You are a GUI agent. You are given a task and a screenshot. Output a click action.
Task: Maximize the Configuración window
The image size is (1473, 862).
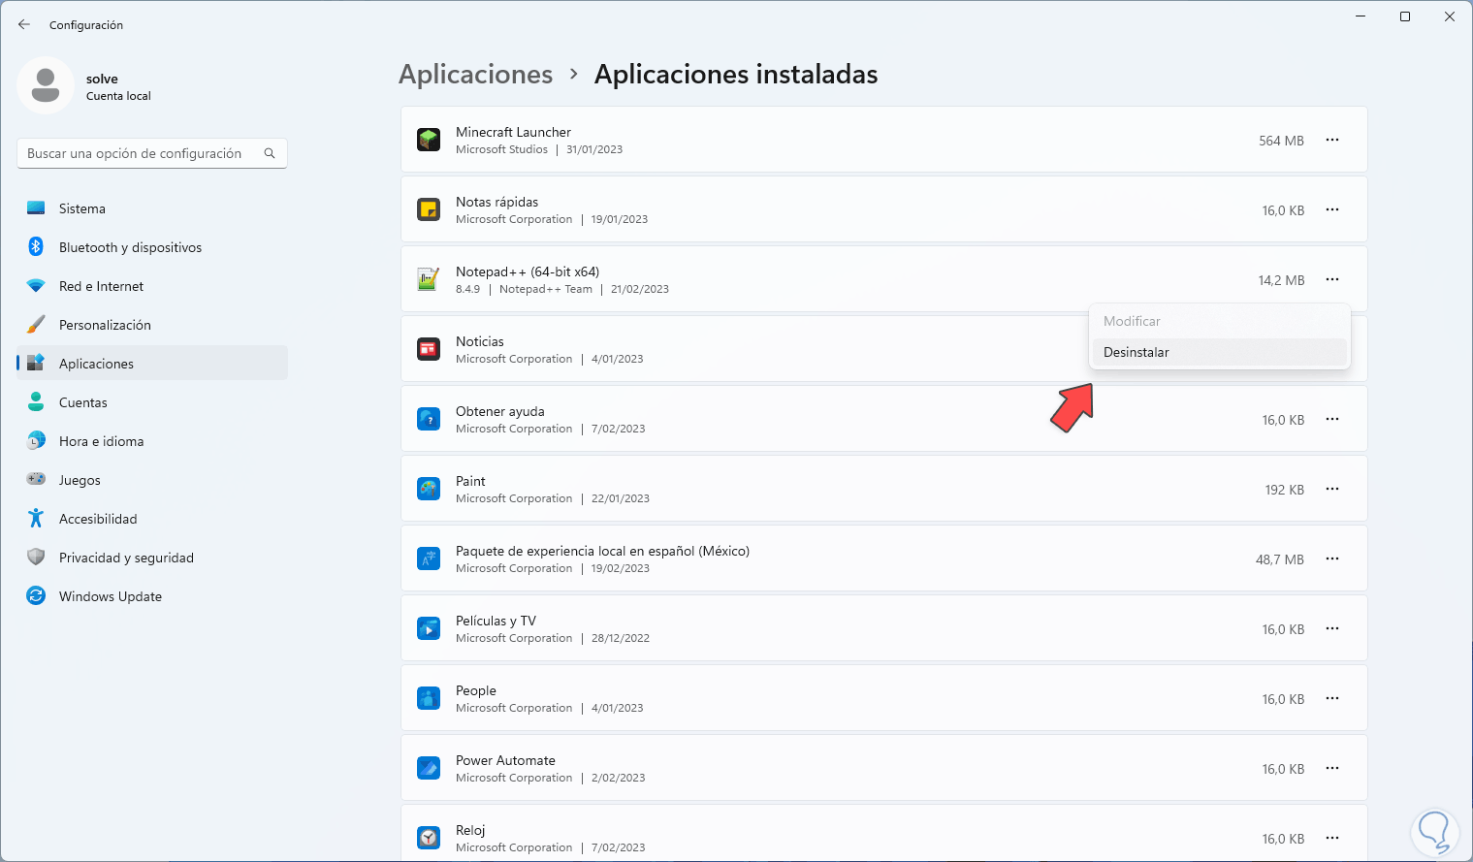pos(1405,16)
